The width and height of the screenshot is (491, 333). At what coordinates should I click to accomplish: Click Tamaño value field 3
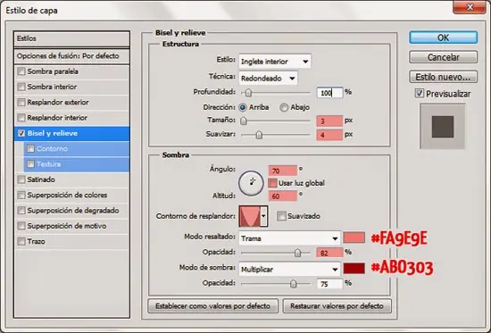coord(329,121)
